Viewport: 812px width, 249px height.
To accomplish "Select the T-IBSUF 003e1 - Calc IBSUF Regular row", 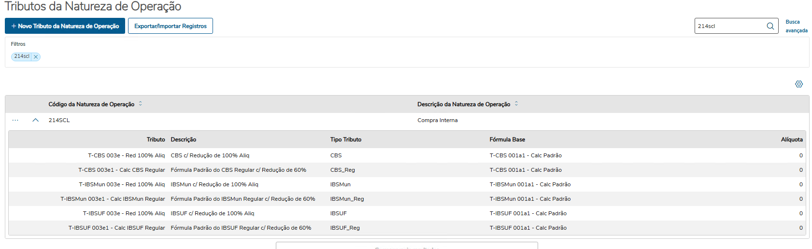I will (116, 228).
